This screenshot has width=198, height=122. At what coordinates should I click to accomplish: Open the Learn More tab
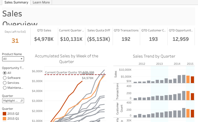pyautogui.click(x=41, y=2)
